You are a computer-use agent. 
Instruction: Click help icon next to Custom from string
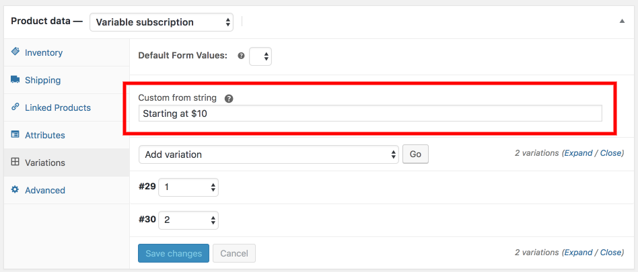(x=229, y=98)
